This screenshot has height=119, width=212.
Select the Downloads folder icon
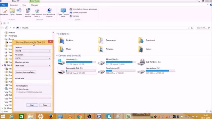tap(141, 40)
